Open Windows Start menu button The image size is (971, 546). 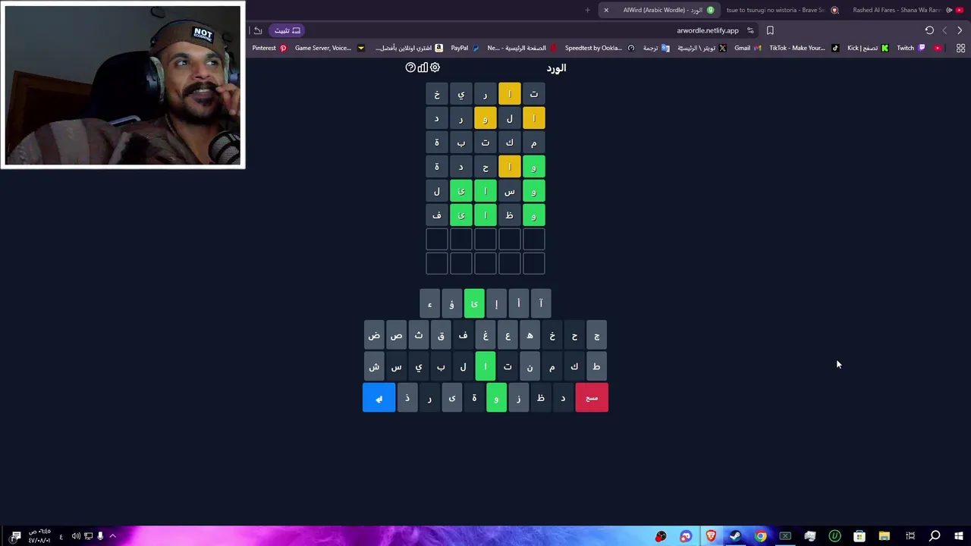click(x=960, y=536)
